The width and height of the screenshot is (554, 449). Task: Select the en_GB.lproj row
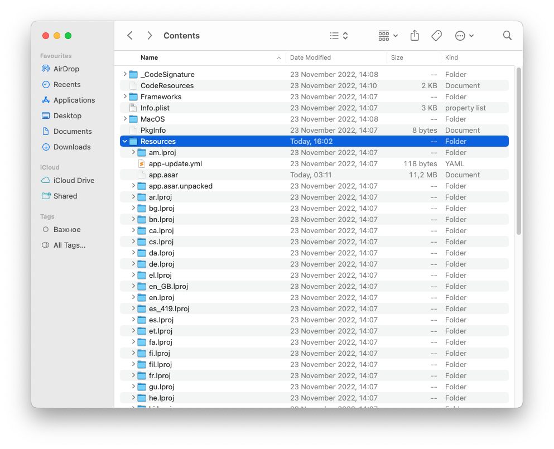(x=314, y=287)
